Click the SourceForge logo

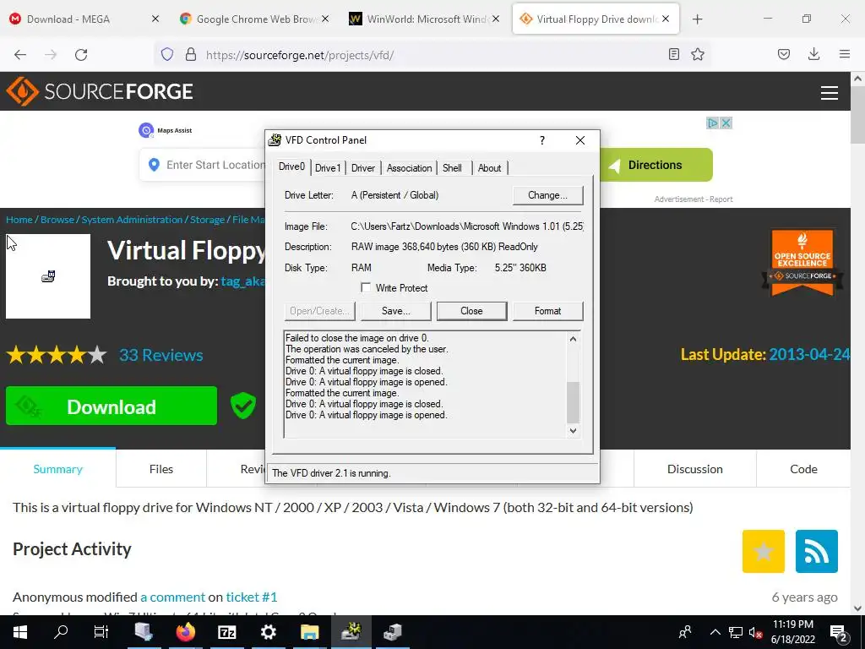coord(100,91)
